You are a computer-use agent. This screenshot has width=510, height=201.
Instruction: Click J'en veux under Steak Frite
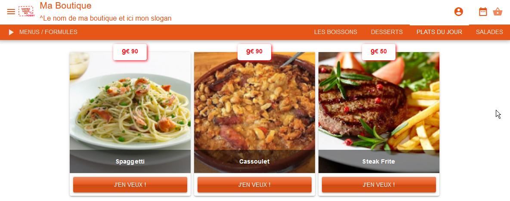[379, 185]
